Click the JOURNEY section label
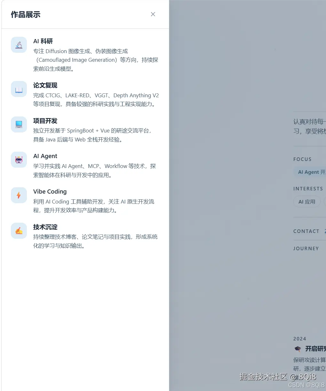Screen dimensions: 326x391 [x=306, y=249]
